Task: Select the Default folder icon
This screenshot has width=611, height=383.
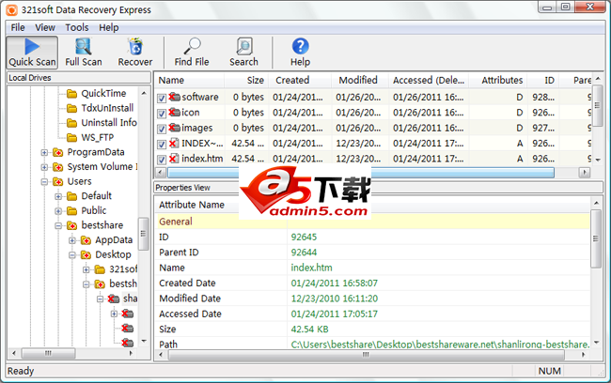Action: coord(71,196)
